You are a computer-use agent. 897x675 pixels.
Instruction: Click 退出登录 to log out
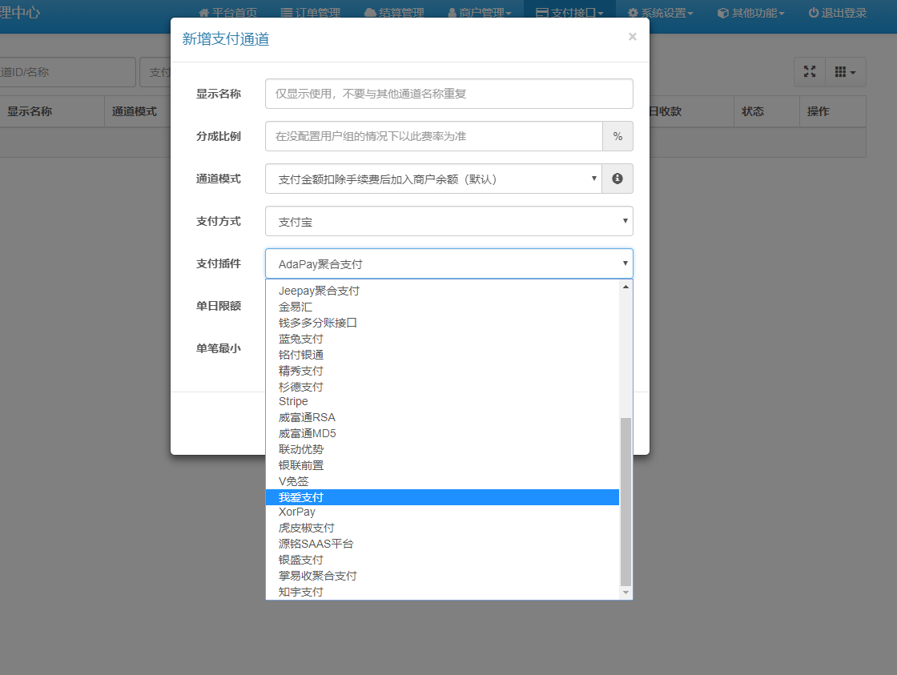click(838, 13)
